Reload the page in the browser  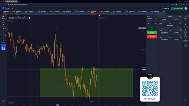6,4
